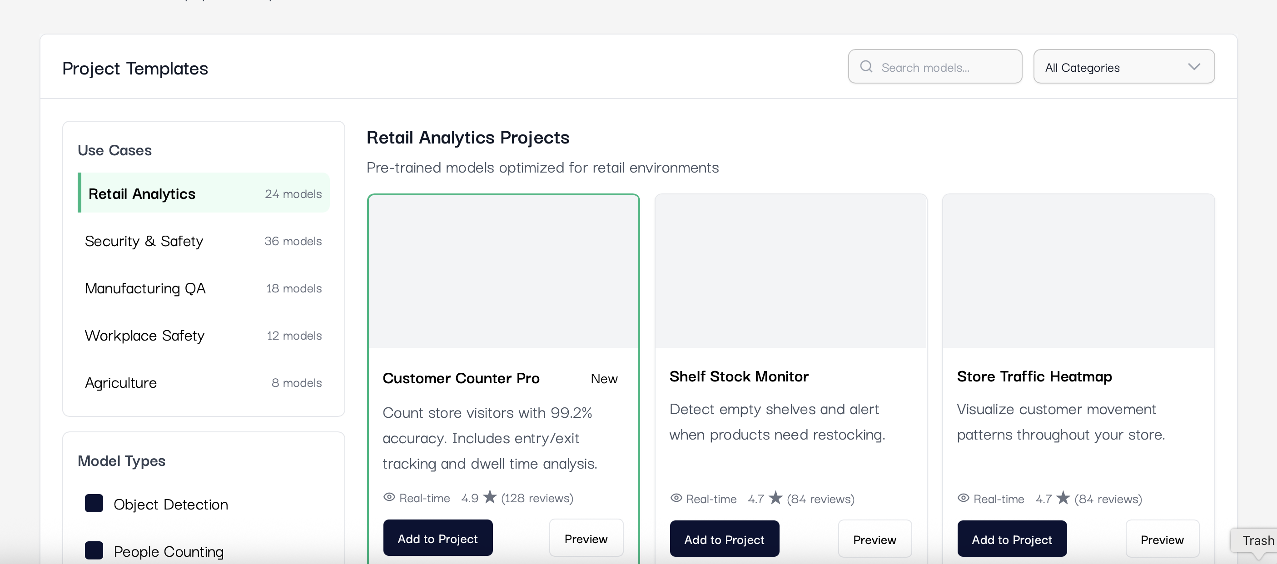Click the New badge on Customer Counter Pro
The image size is (1277, 564).
coord(604,379)
